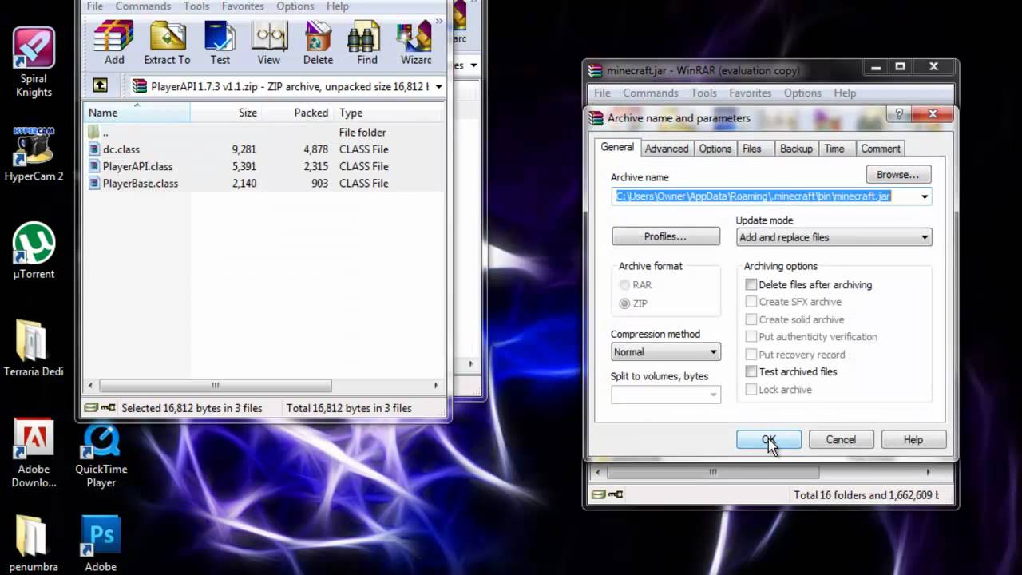The image size is (1022, 575).
Task: Click the Delete toolbar icon
Action: (x=318, y=44)
